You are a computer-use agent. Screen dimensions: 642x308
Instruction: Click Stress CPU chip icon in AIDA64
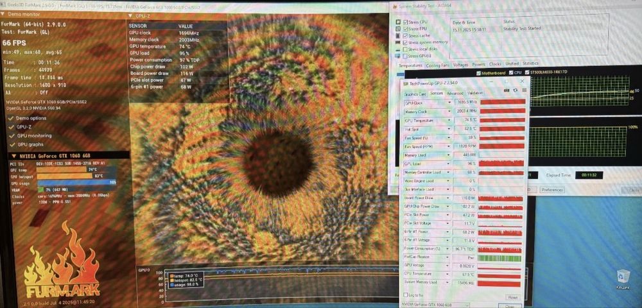[x=398, y=22]
